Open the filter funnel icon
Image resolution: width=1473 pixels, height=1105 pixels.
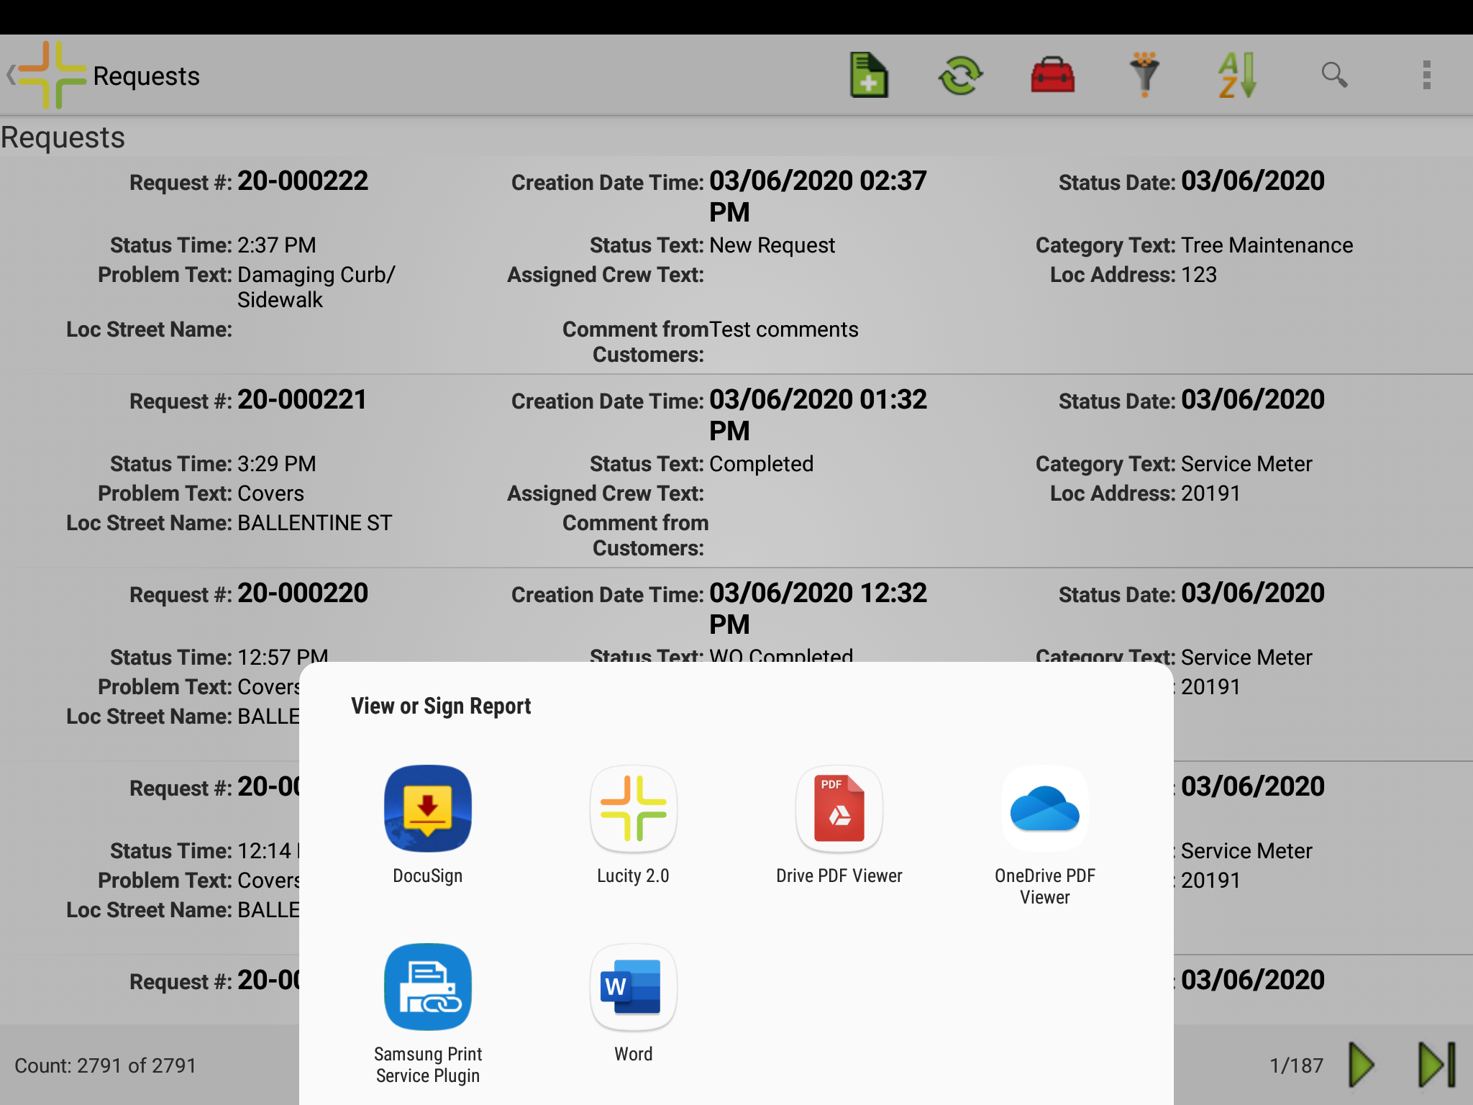coord(1144,75)
